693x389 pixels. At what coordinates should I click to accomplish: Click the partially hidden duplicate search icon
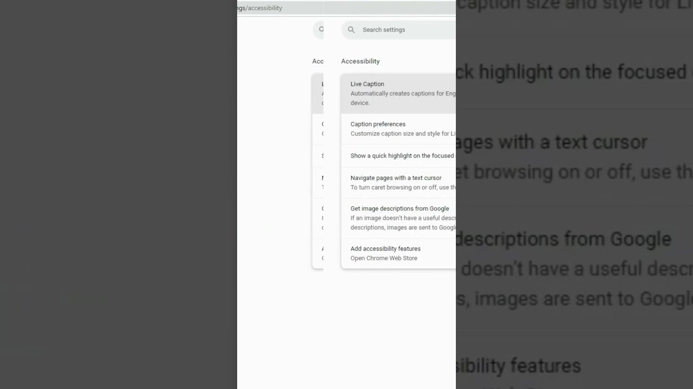tap(321, 30)
